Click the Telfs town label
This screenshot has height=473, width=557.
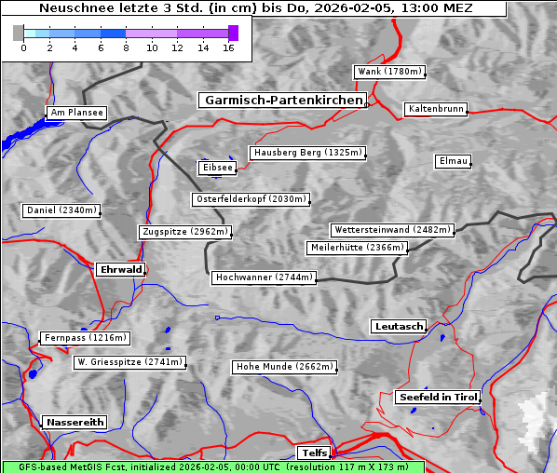pyautogui.click(x=315, y=453)
